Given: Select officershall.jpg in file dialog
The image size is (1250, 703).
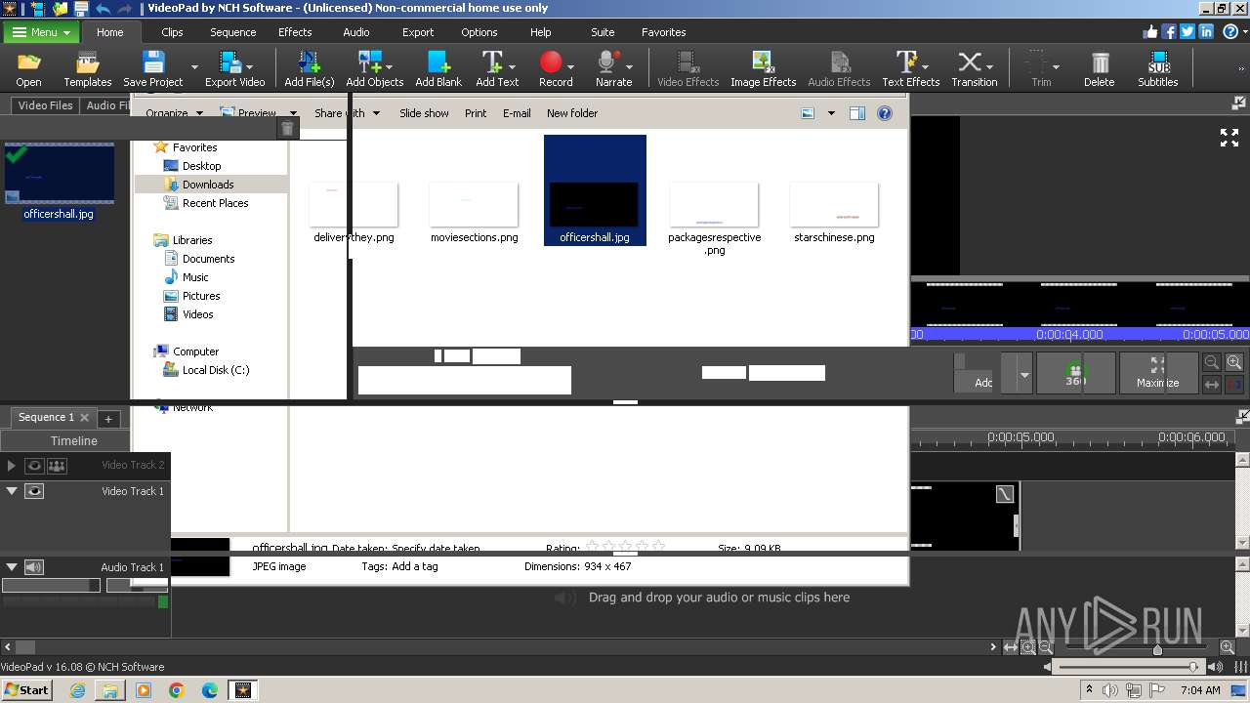Looking at the screenshot, I should click(595, 190).
